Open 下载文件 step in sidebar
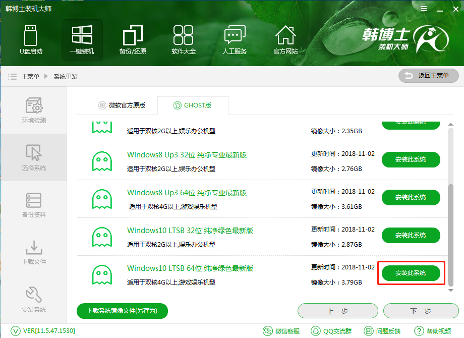 coord(33,253)
